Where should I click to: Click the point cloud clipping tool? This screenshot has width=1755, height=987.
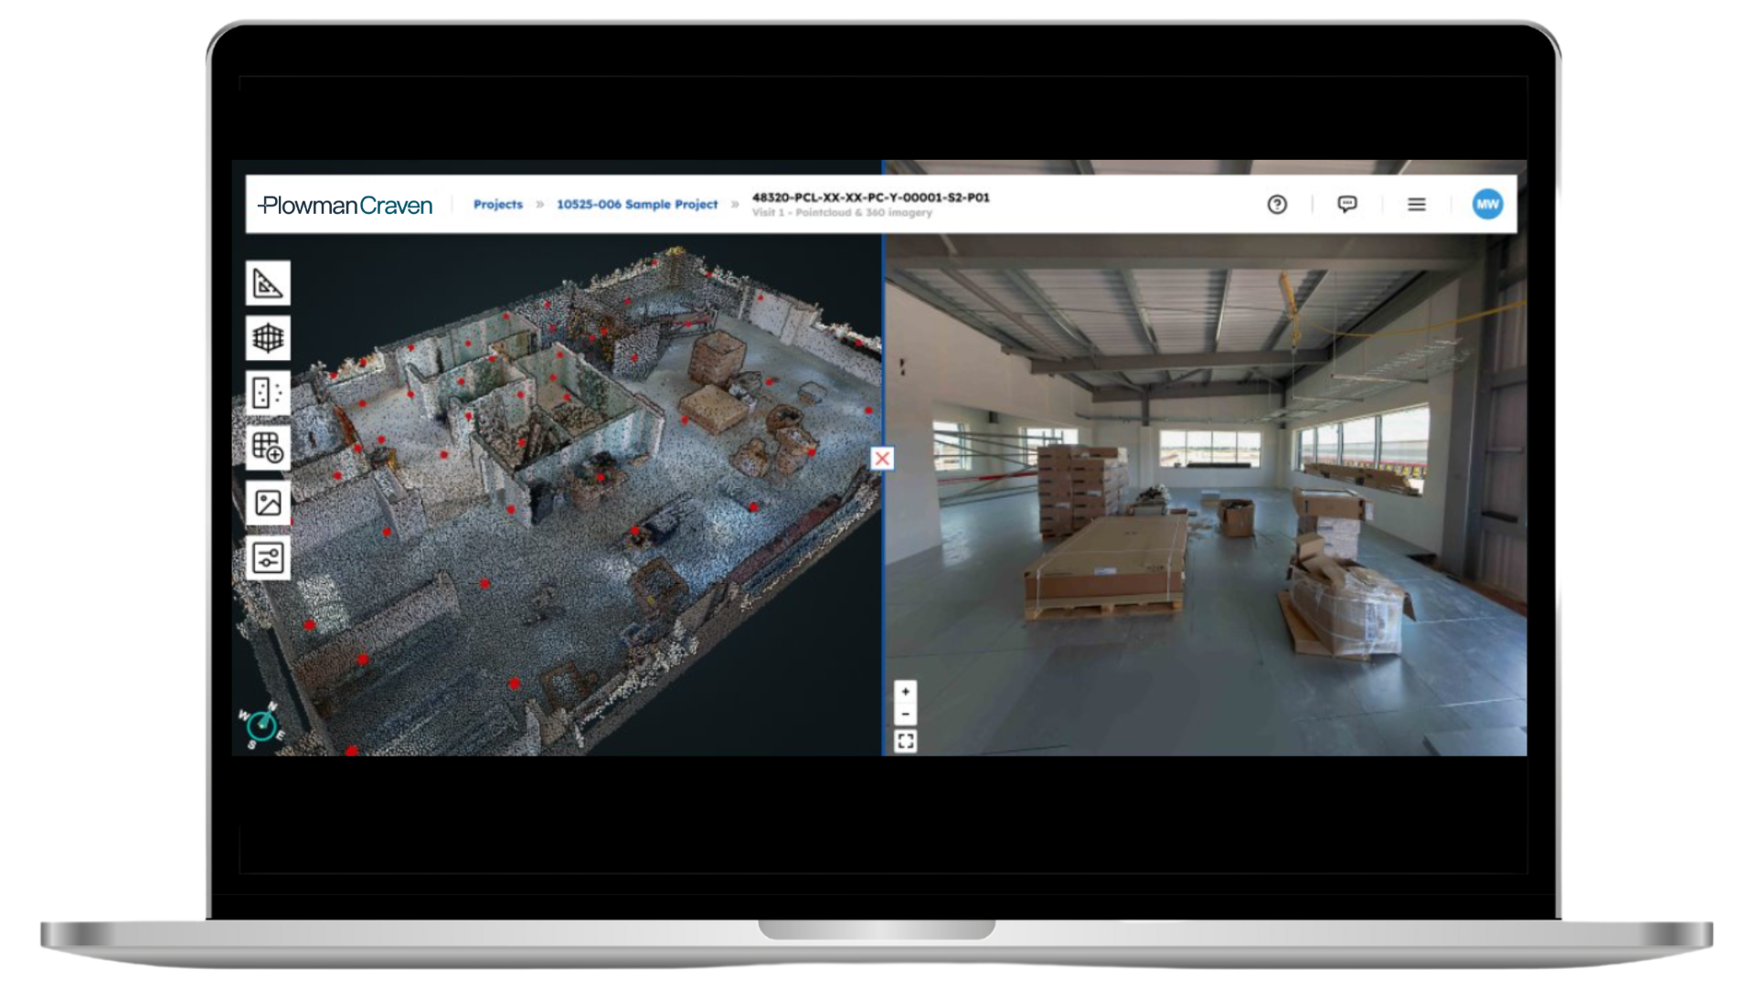(268, 393)
